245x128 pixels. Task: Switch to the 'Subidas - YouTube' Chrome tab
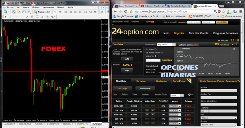click(x=152, y=6)
